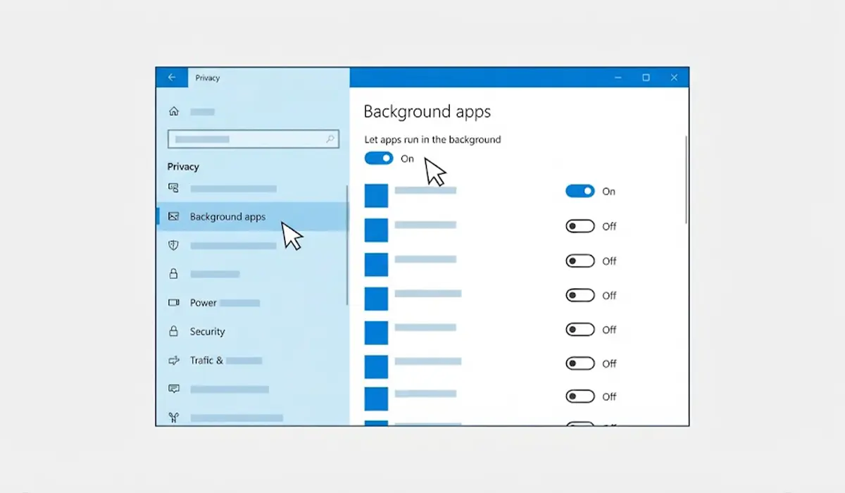Viewport: 845px width, 493px height.
Task: Click the padlock icon beside Security
Action: click(173, 331)
